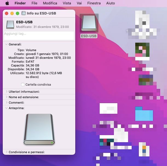Click the header Modificato: 31 dicembre 1979 line
This screenshot has height=166, width=167.
(x=42, y=27)
